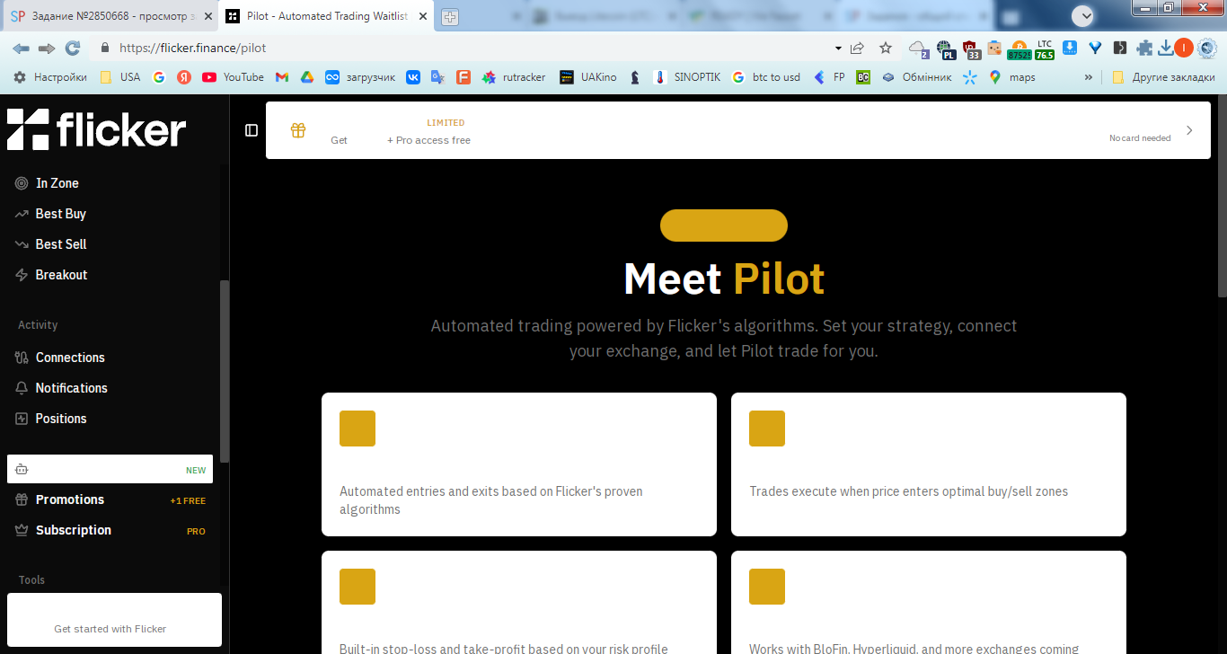This screenshot has width=1227, height=654.
Task: Open the LTC price extension
Action: (x=1044, y=49)
